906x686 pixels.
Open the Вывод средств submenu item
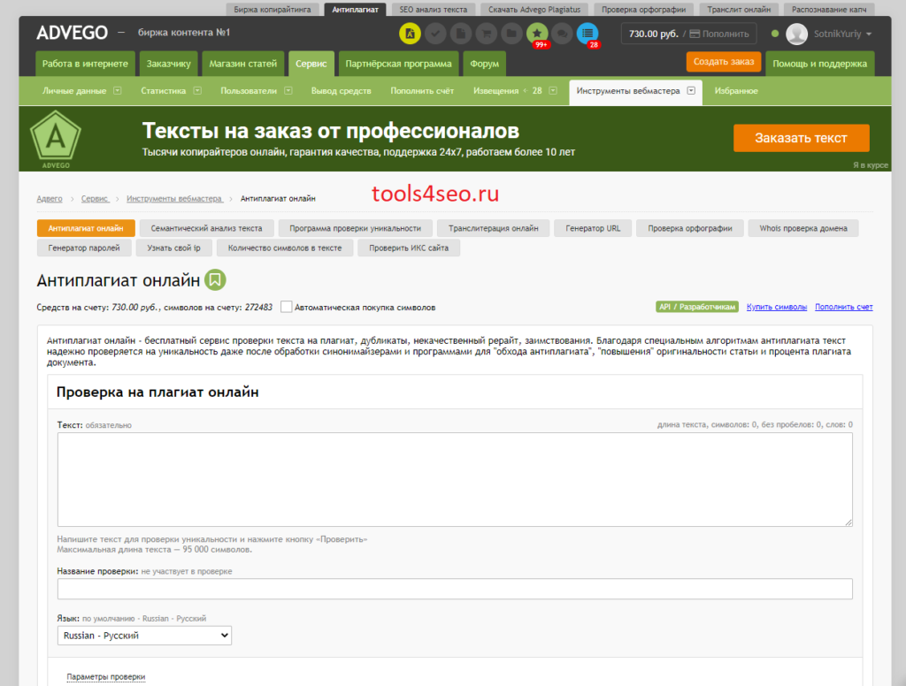(341, 91)
